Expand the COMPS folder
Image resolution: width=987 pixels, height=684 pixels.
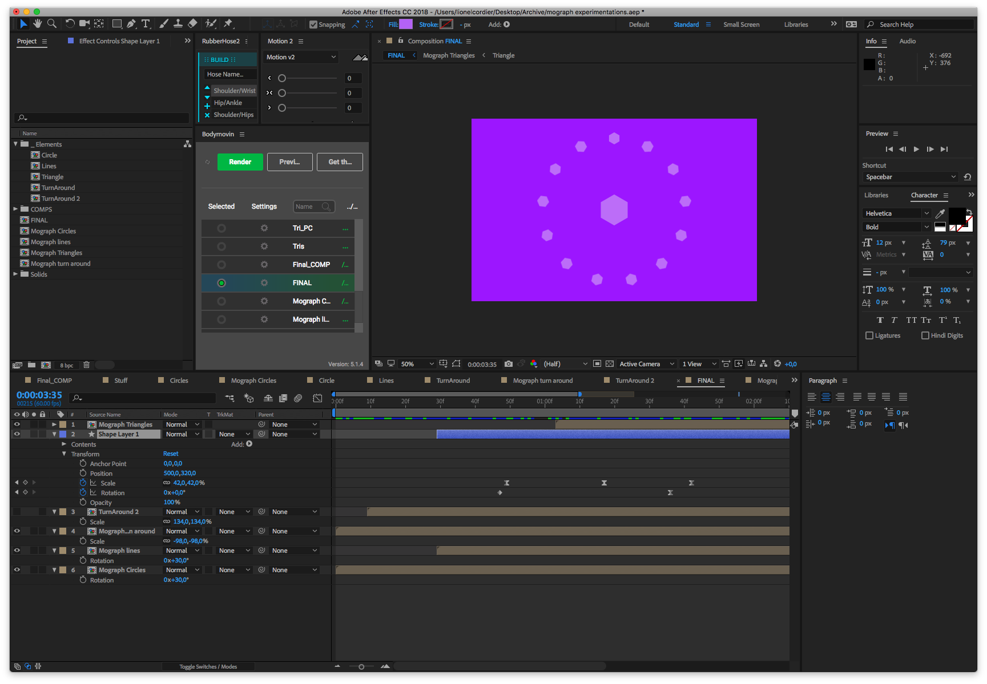click(15, 209)
